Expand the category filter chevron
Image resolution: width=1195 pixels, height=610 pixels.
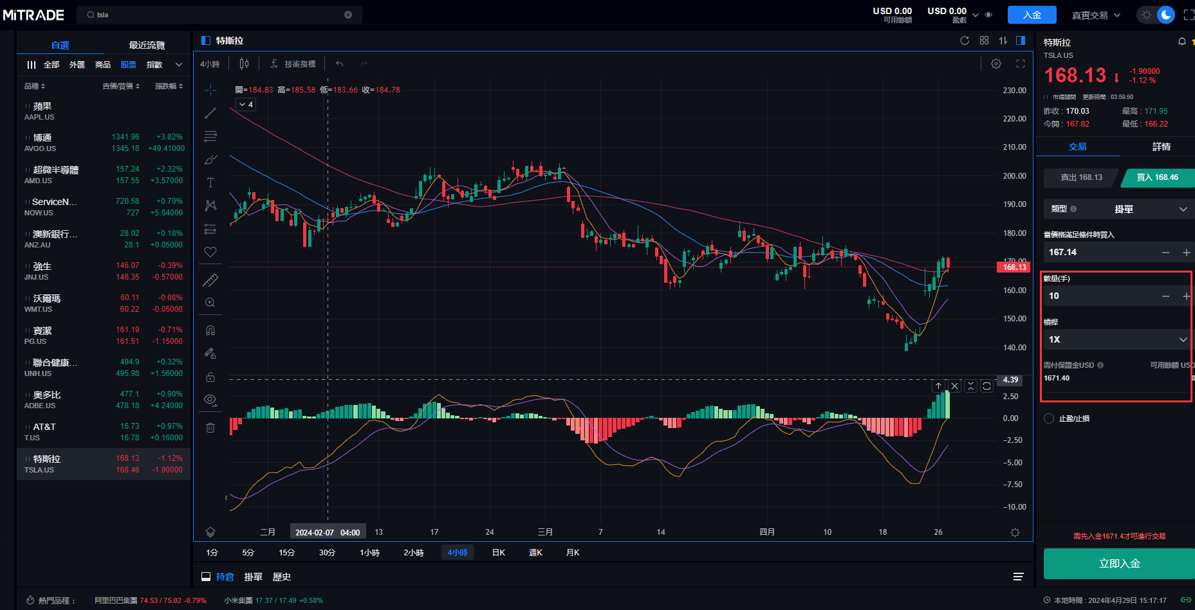[179, 65]
